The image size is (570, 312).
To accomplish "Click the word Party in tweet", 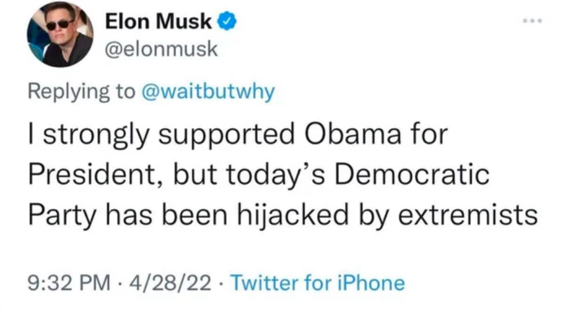I will (62, 215).
